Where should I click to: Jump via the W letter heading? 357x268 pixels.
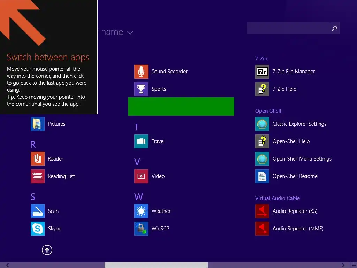pyautogui.click(x=138, y=197)
